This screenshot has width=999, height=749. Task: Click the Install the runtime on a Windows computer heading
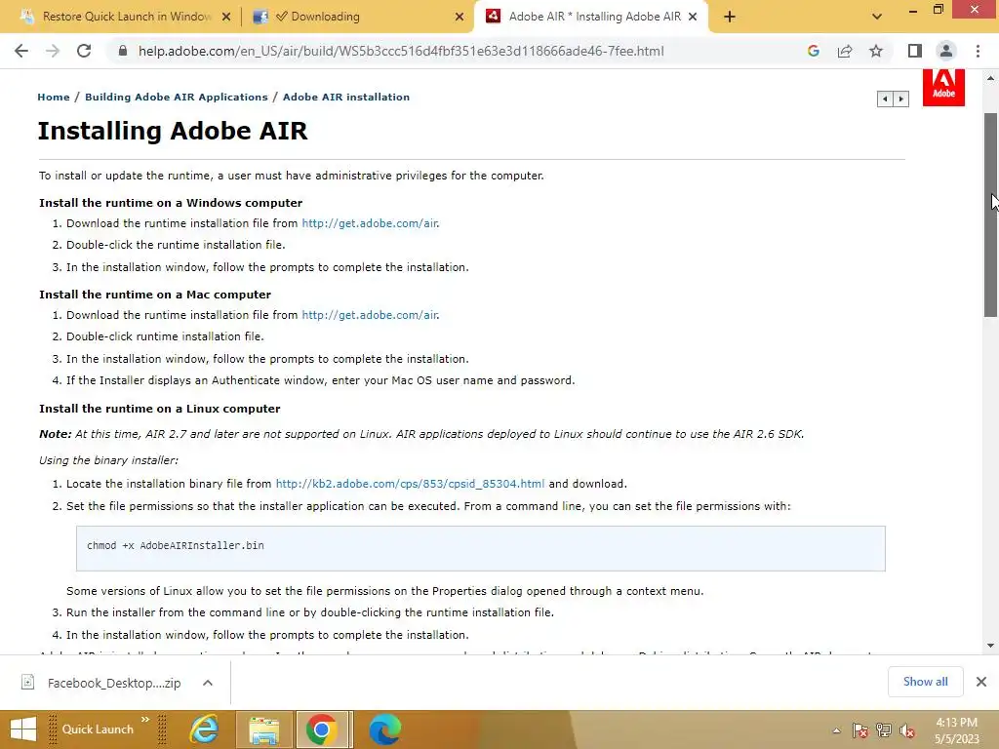point(171,203)
